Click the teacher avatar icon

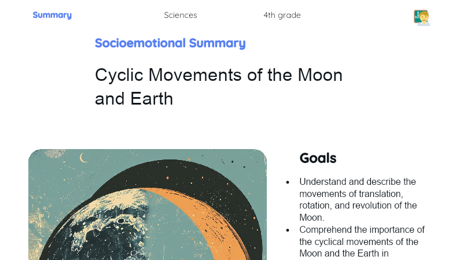[422, 18]
